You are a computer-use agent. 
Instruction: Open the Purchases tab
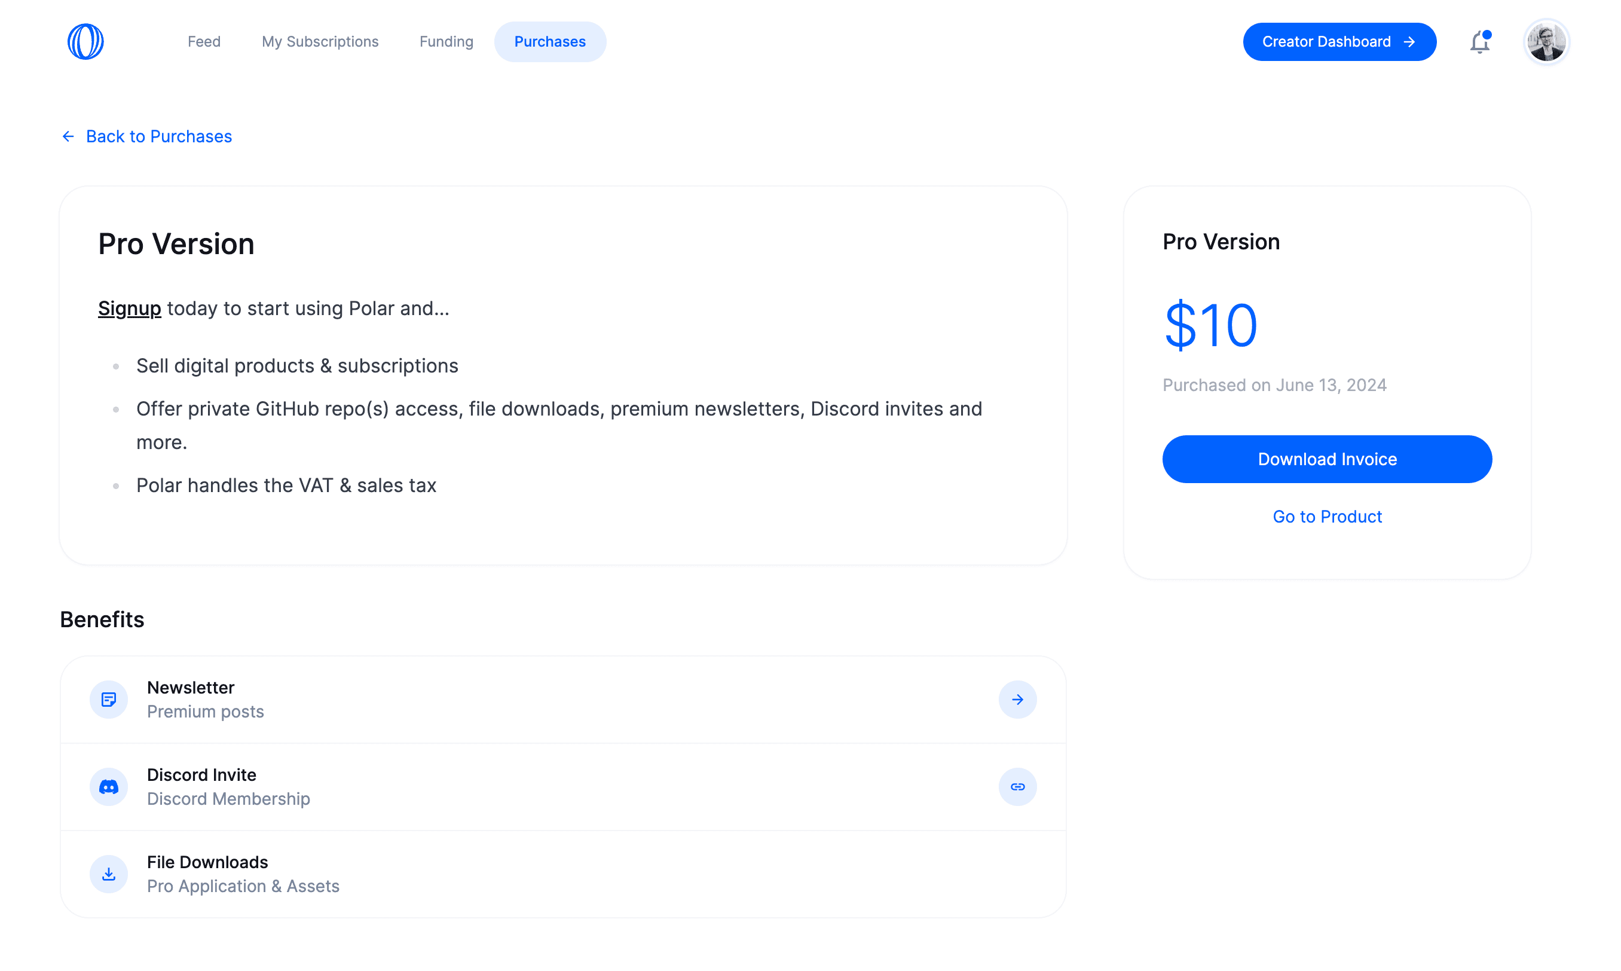(550, 41)
